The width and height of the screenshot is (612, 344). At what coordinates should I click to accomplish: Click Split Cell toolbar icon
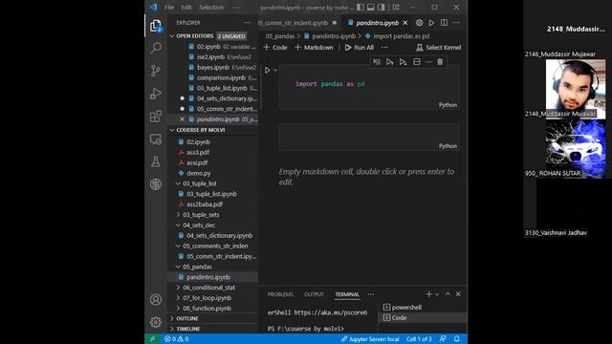pos(417,62)
